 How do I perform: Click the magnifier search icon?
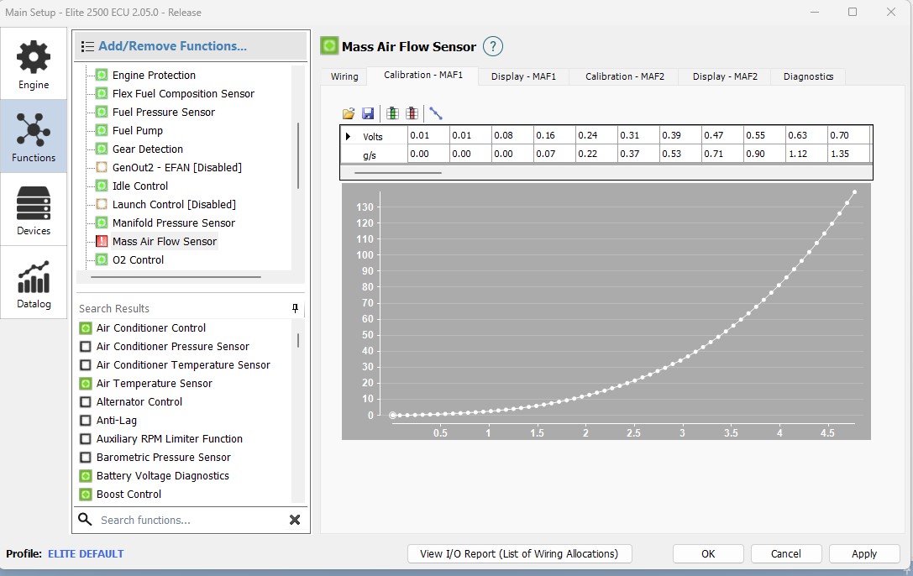click(85, 520)
